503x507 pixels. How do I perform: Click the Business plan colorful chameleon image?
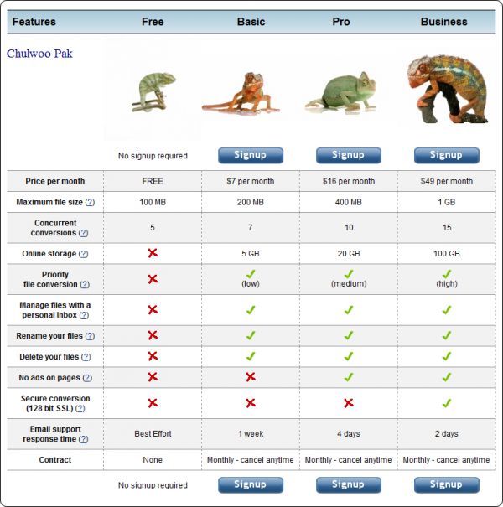point(444,88)
